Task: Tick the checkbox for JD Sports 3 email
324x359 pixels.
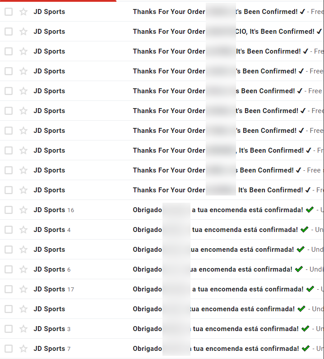Action: point(9,329)
